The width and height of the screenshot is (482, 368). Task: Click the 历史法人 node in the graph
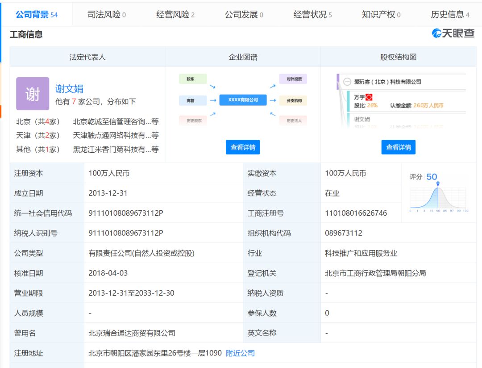click(x=293, y=121)
